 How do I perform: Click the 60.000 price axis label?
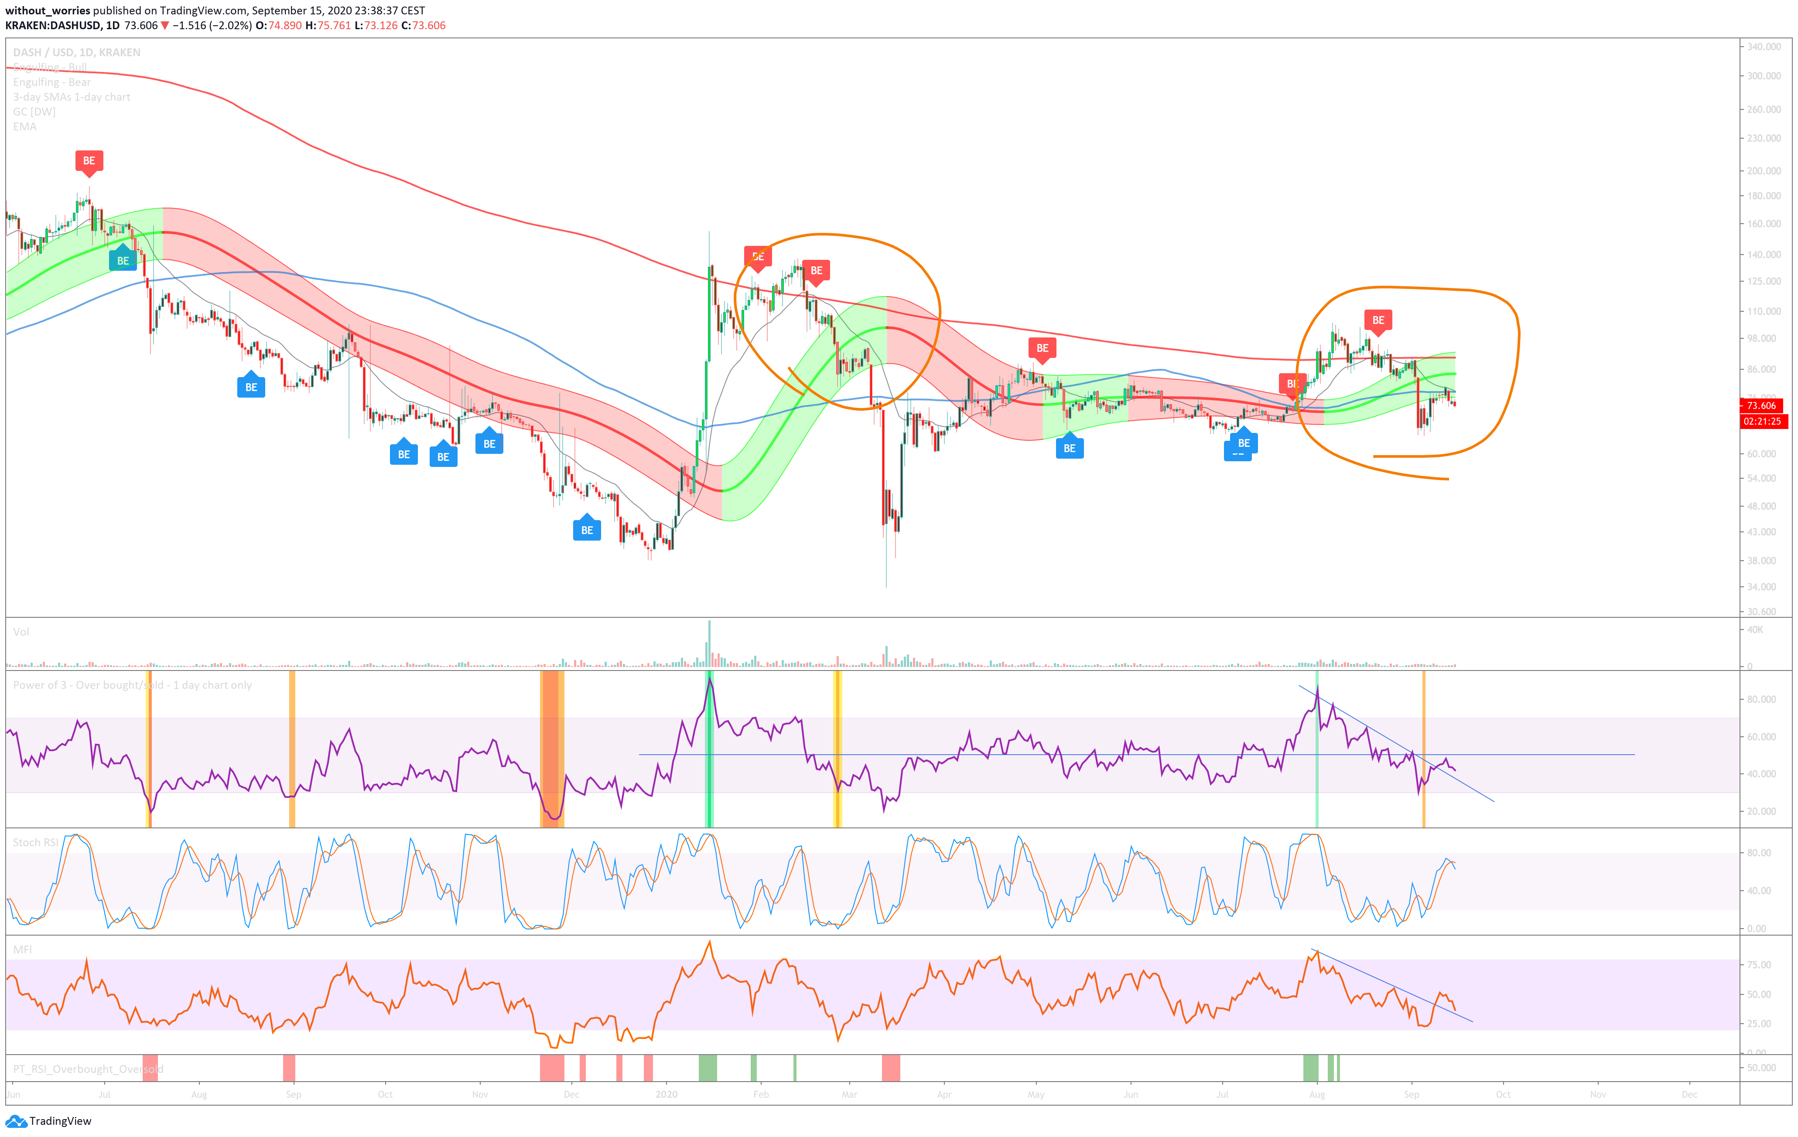[1761, 453]
